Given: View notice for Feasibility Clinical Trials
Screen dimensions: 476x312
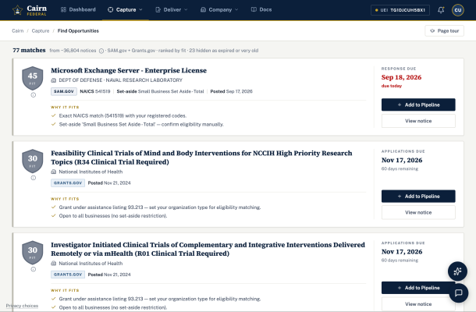Looking at the screenshot, I should click(418, 212).
